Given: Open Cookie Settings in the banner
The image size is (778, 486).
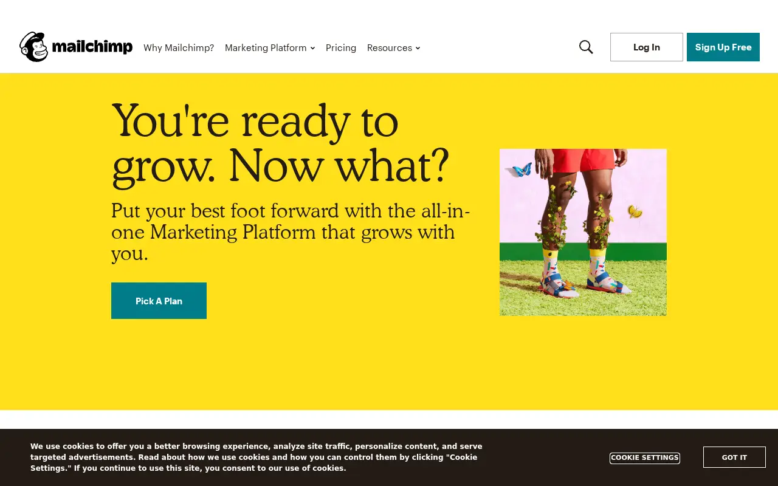Looking at the screenshot, I should click(x=645, y=457).
